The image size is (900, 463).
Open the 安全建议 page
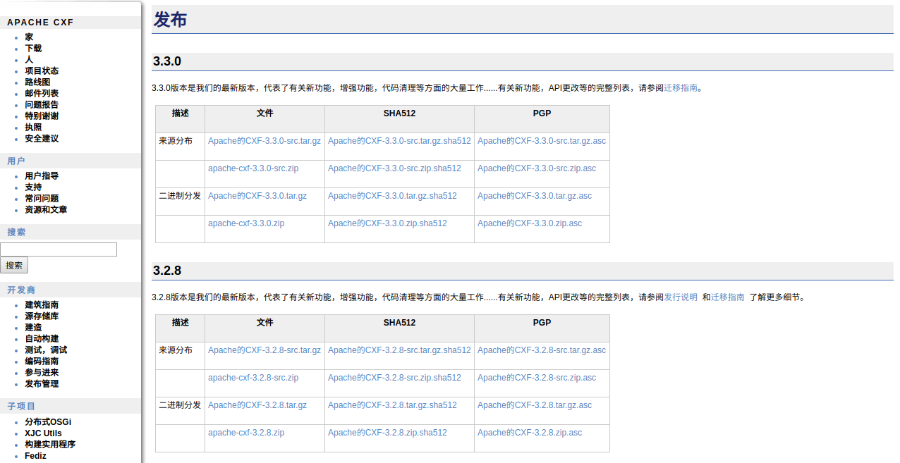42,139
